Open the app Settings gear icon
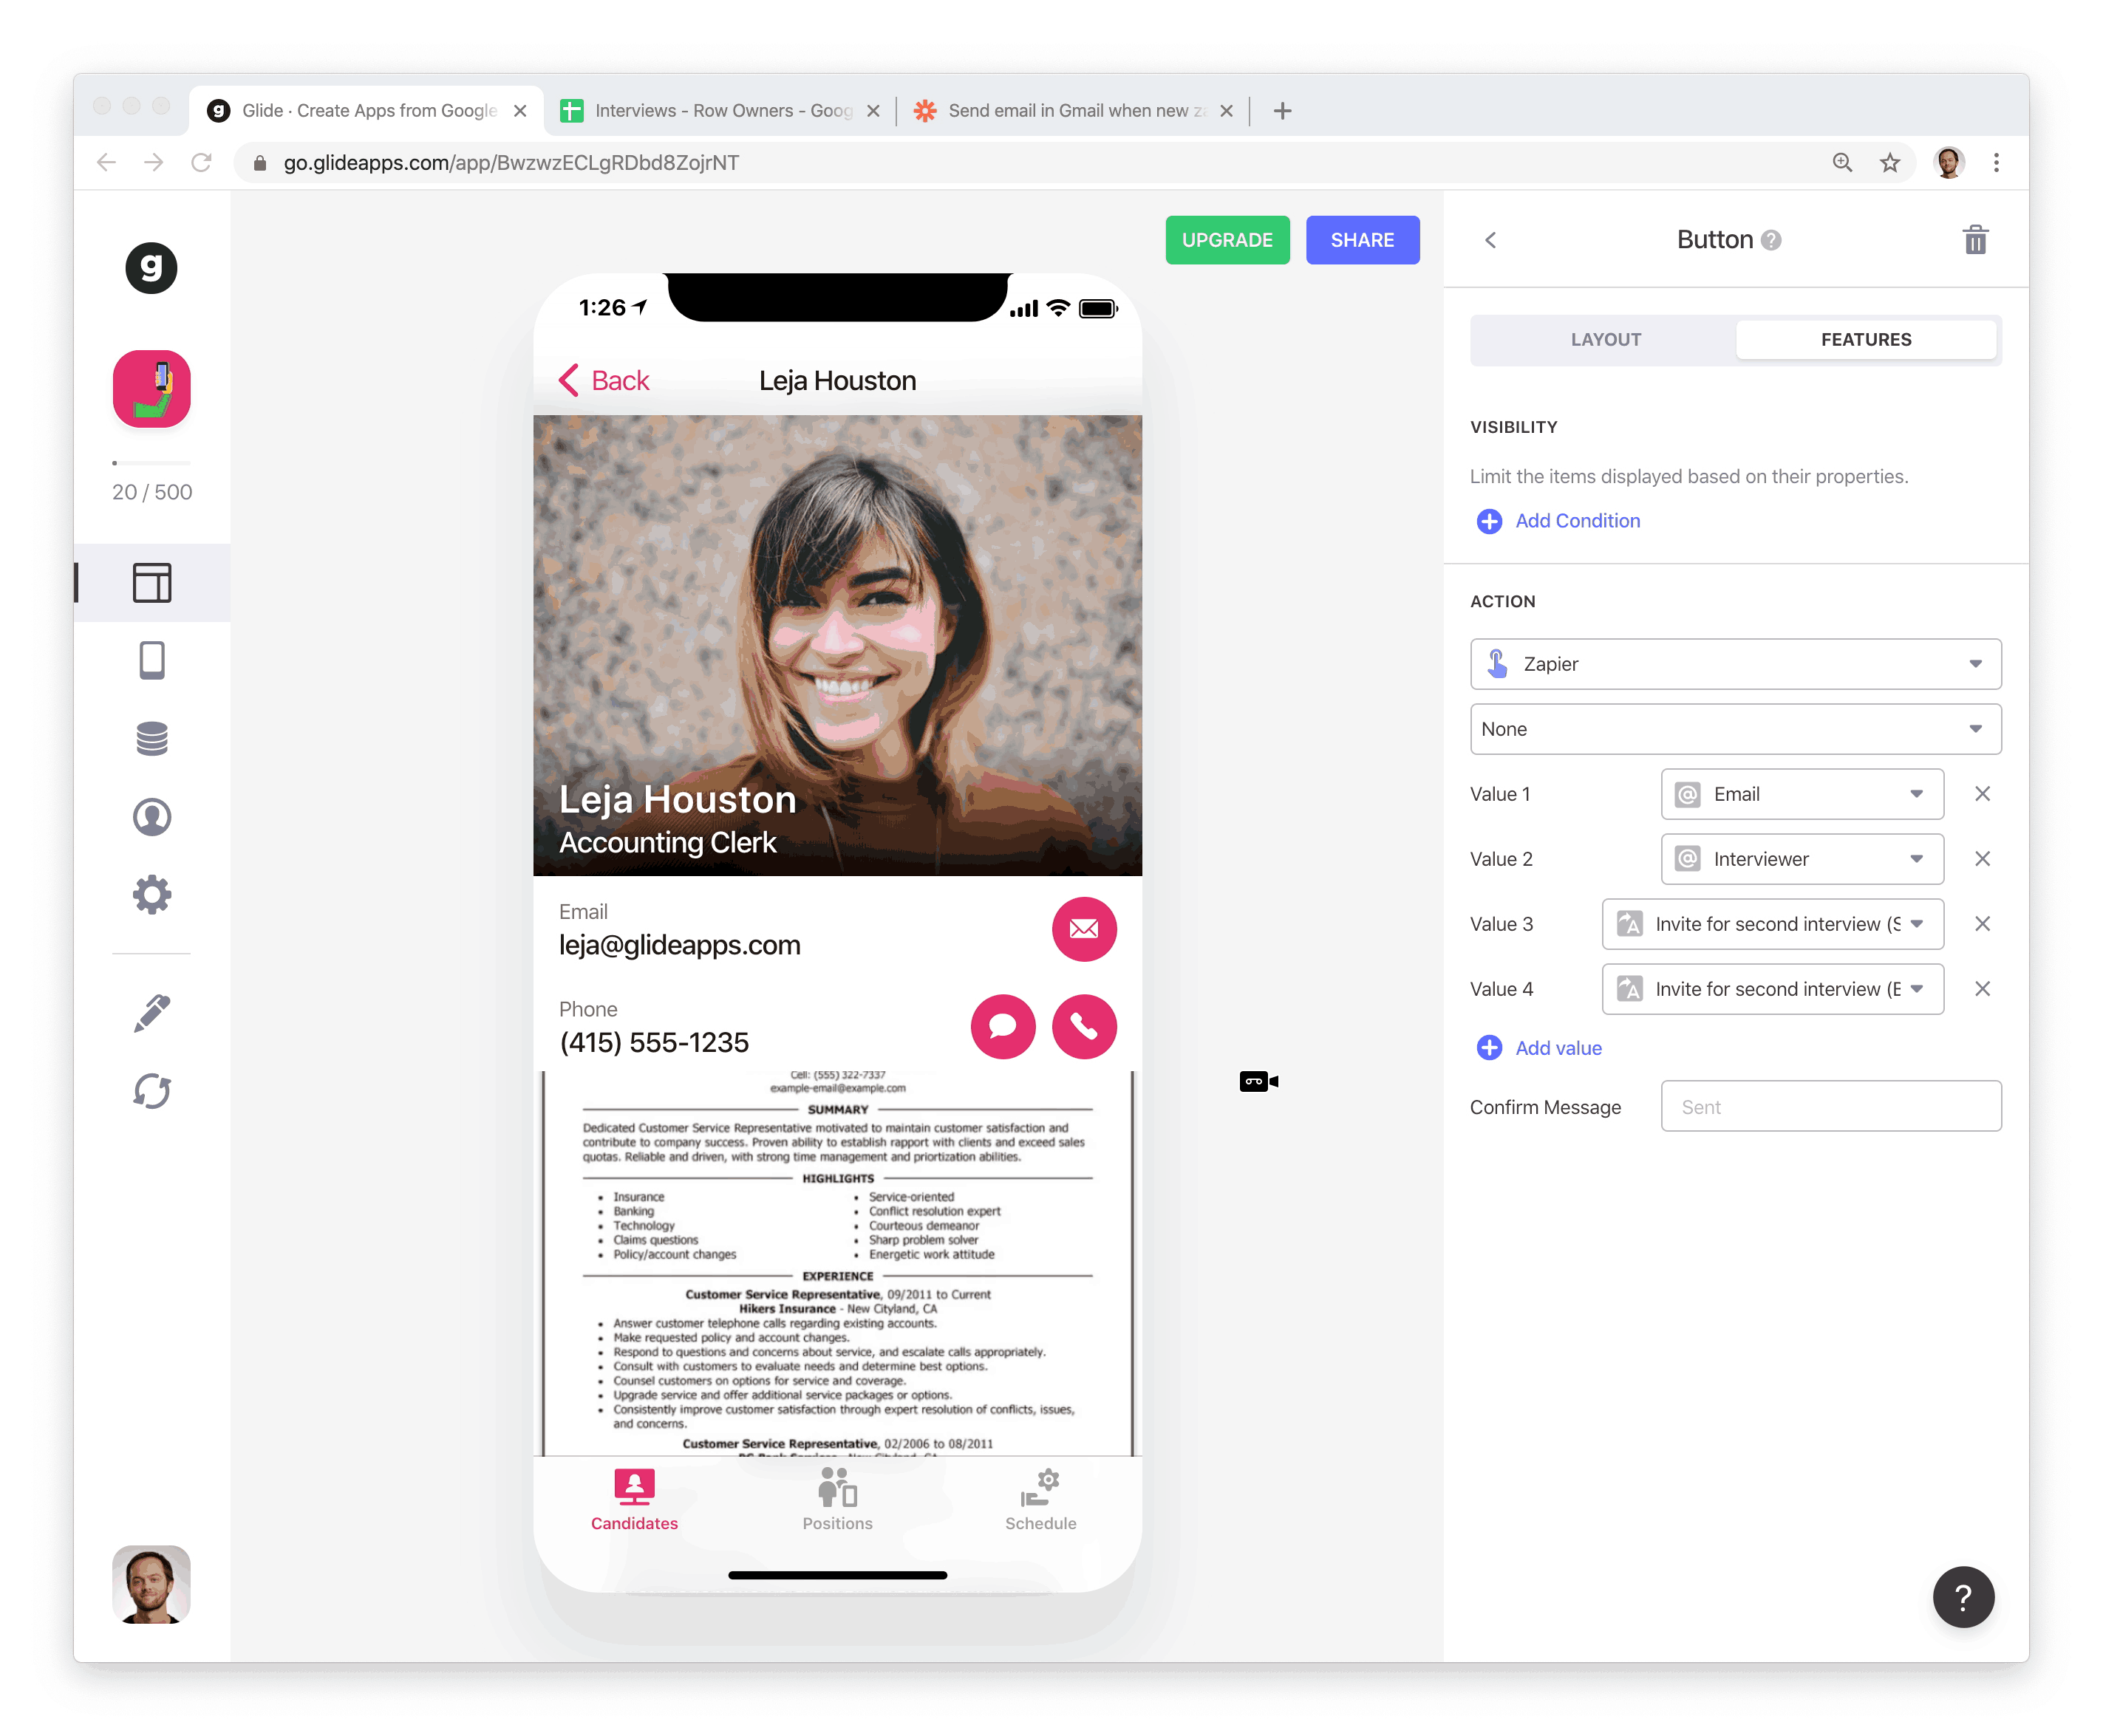The width and height of the screenshot is (2103, 1736). [152, 895]
